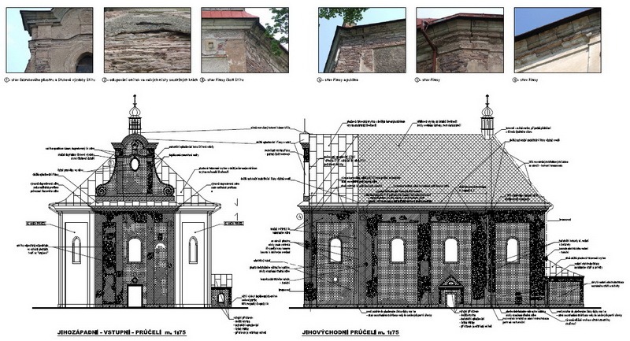Click the circled number 1 caption marker
This screenshot has height=341, width=630.
(x=7, y=80)
